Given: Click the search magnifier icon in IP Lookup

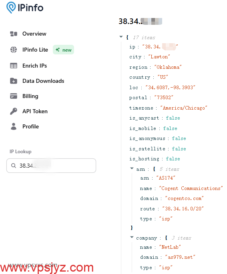Looking at the screenshot, I should (14, 166).
